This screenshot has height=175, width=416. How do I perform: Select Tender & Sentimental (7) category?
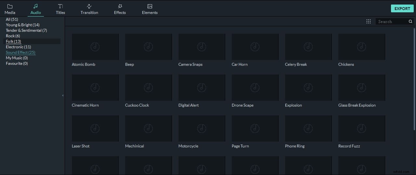pyautogui.click(x=26, y=30)
